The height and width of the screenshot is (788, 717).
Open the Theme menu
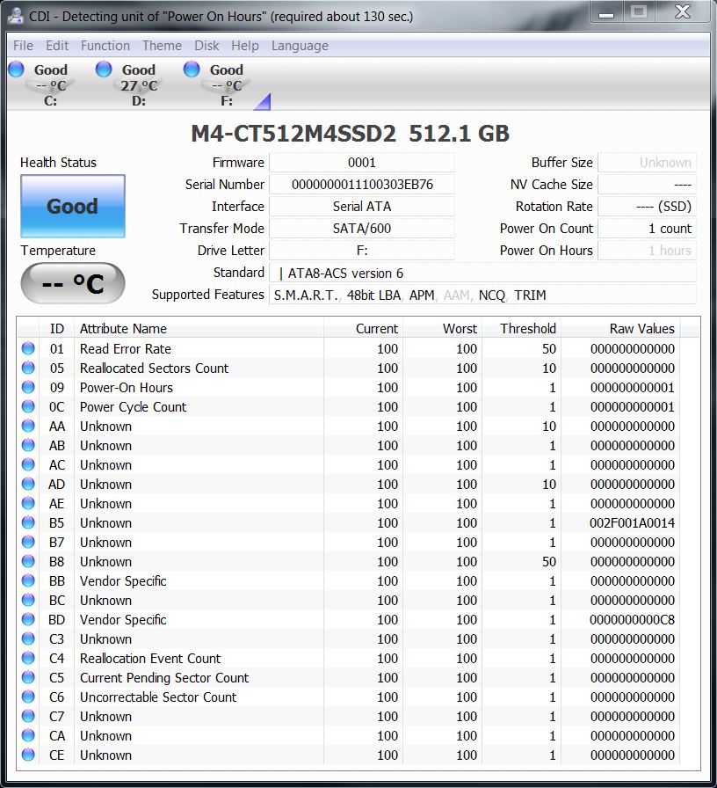162,46
